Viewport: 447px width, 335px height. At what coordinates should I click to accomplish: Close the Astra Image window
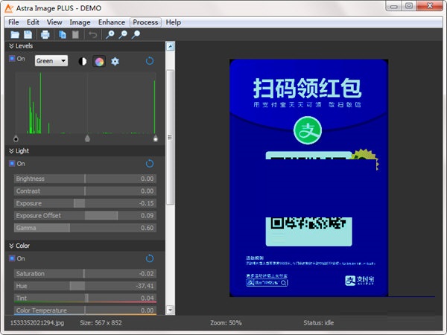tap(430, 6)
